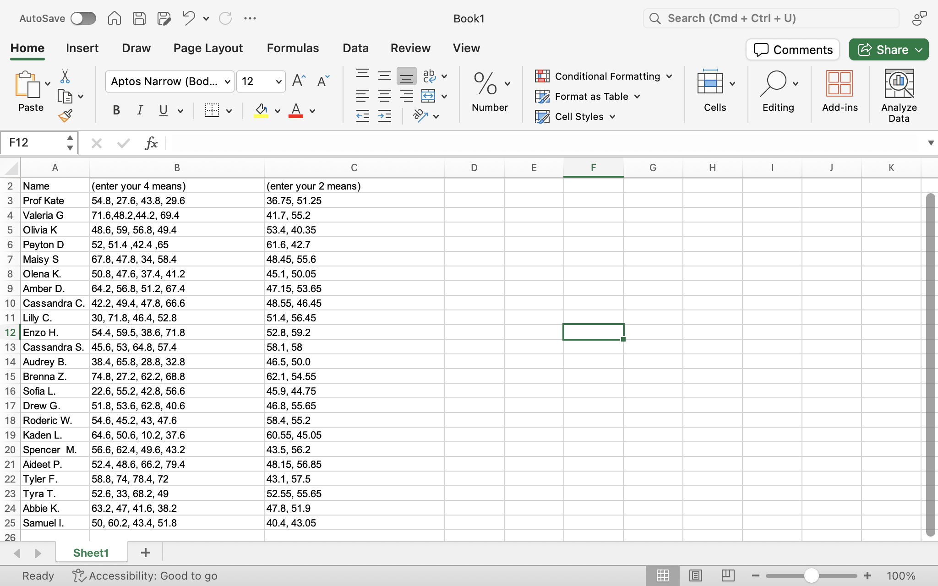Apply the Percent number style
Viewport: 938px width, 586px height.
click(x=485, y=83)
